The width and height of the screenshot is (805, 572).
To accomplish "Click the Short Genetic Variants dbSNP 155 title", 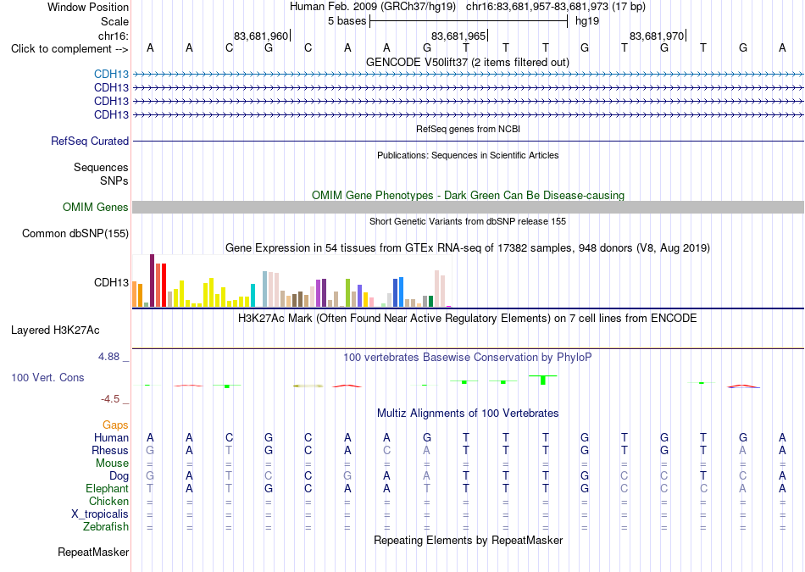I will 468,221.
